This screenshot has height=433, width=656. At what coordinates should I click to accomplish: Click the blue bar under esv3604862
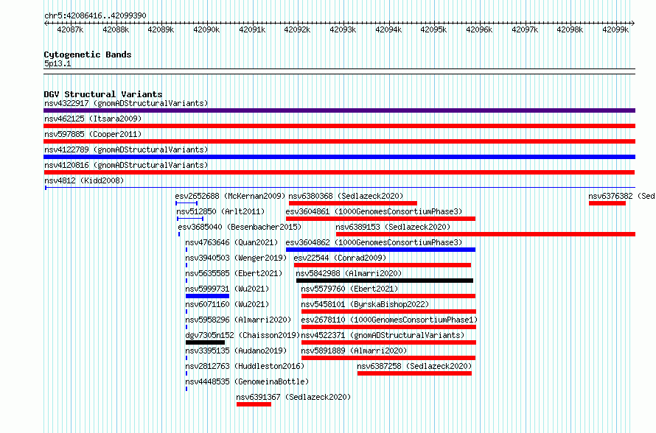click(x=380, y=250)
